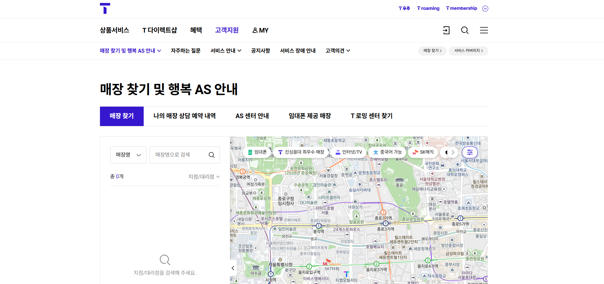The image size is (604, 284).
Task: Click the 서비스 커버리지 shortcut pill
Action: point(469,51)
